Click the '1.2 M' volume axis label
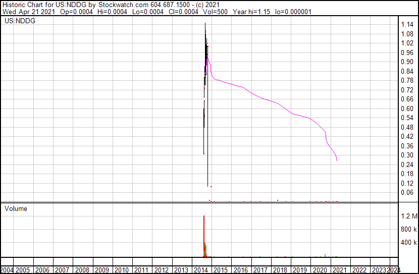Viewport: 419px width, 274px height. pyautogui.click(x=409, y=216)
